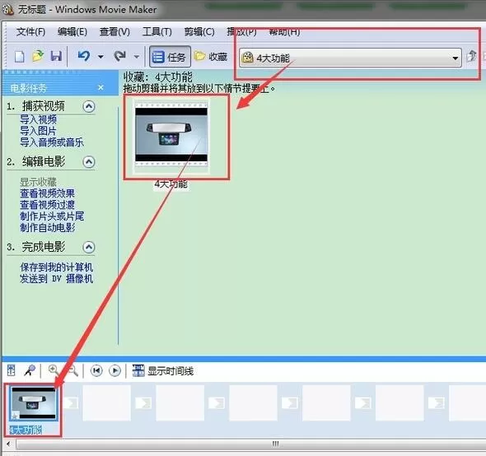486x456 pixels.
Task: Click the 保存到我的计算机 link
Action: click(x=57, y=267)
